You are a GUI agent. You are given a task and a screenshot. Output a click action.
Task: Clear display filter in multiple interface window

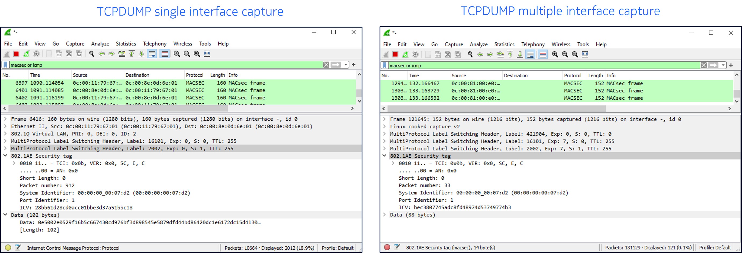(704, 65)
